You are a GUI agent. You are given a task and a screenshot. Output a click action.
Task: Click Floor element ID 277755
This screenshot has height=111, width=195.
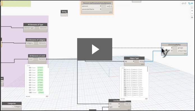tap(40, 78)
